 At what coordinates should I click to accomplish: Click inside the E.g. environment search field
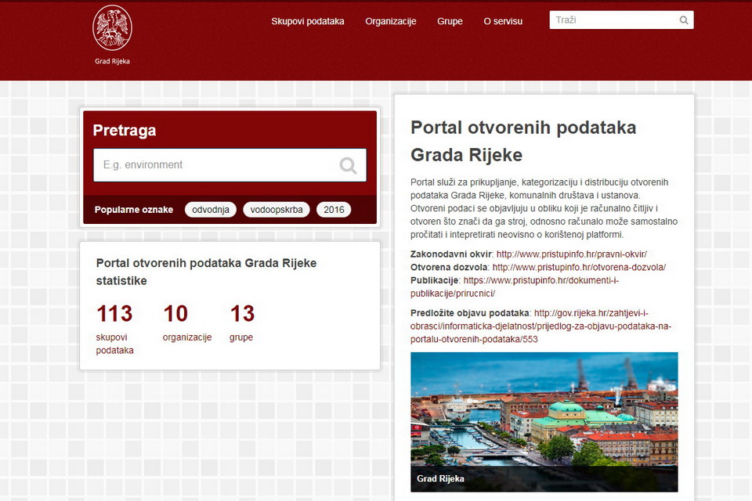click(x=219, y=165)
